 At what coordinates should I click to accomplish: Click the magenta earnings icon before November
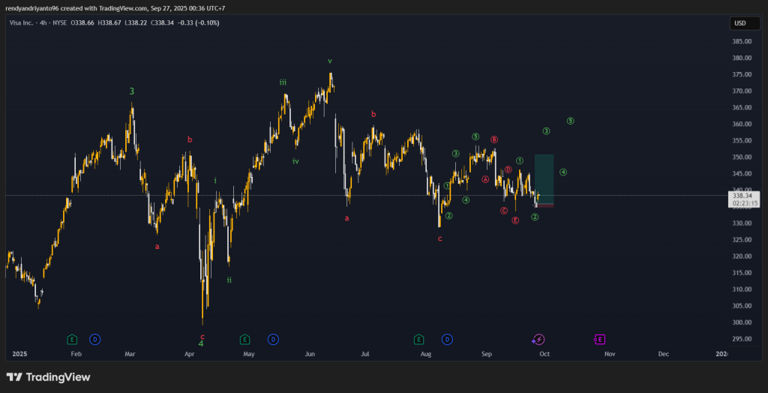600,340
